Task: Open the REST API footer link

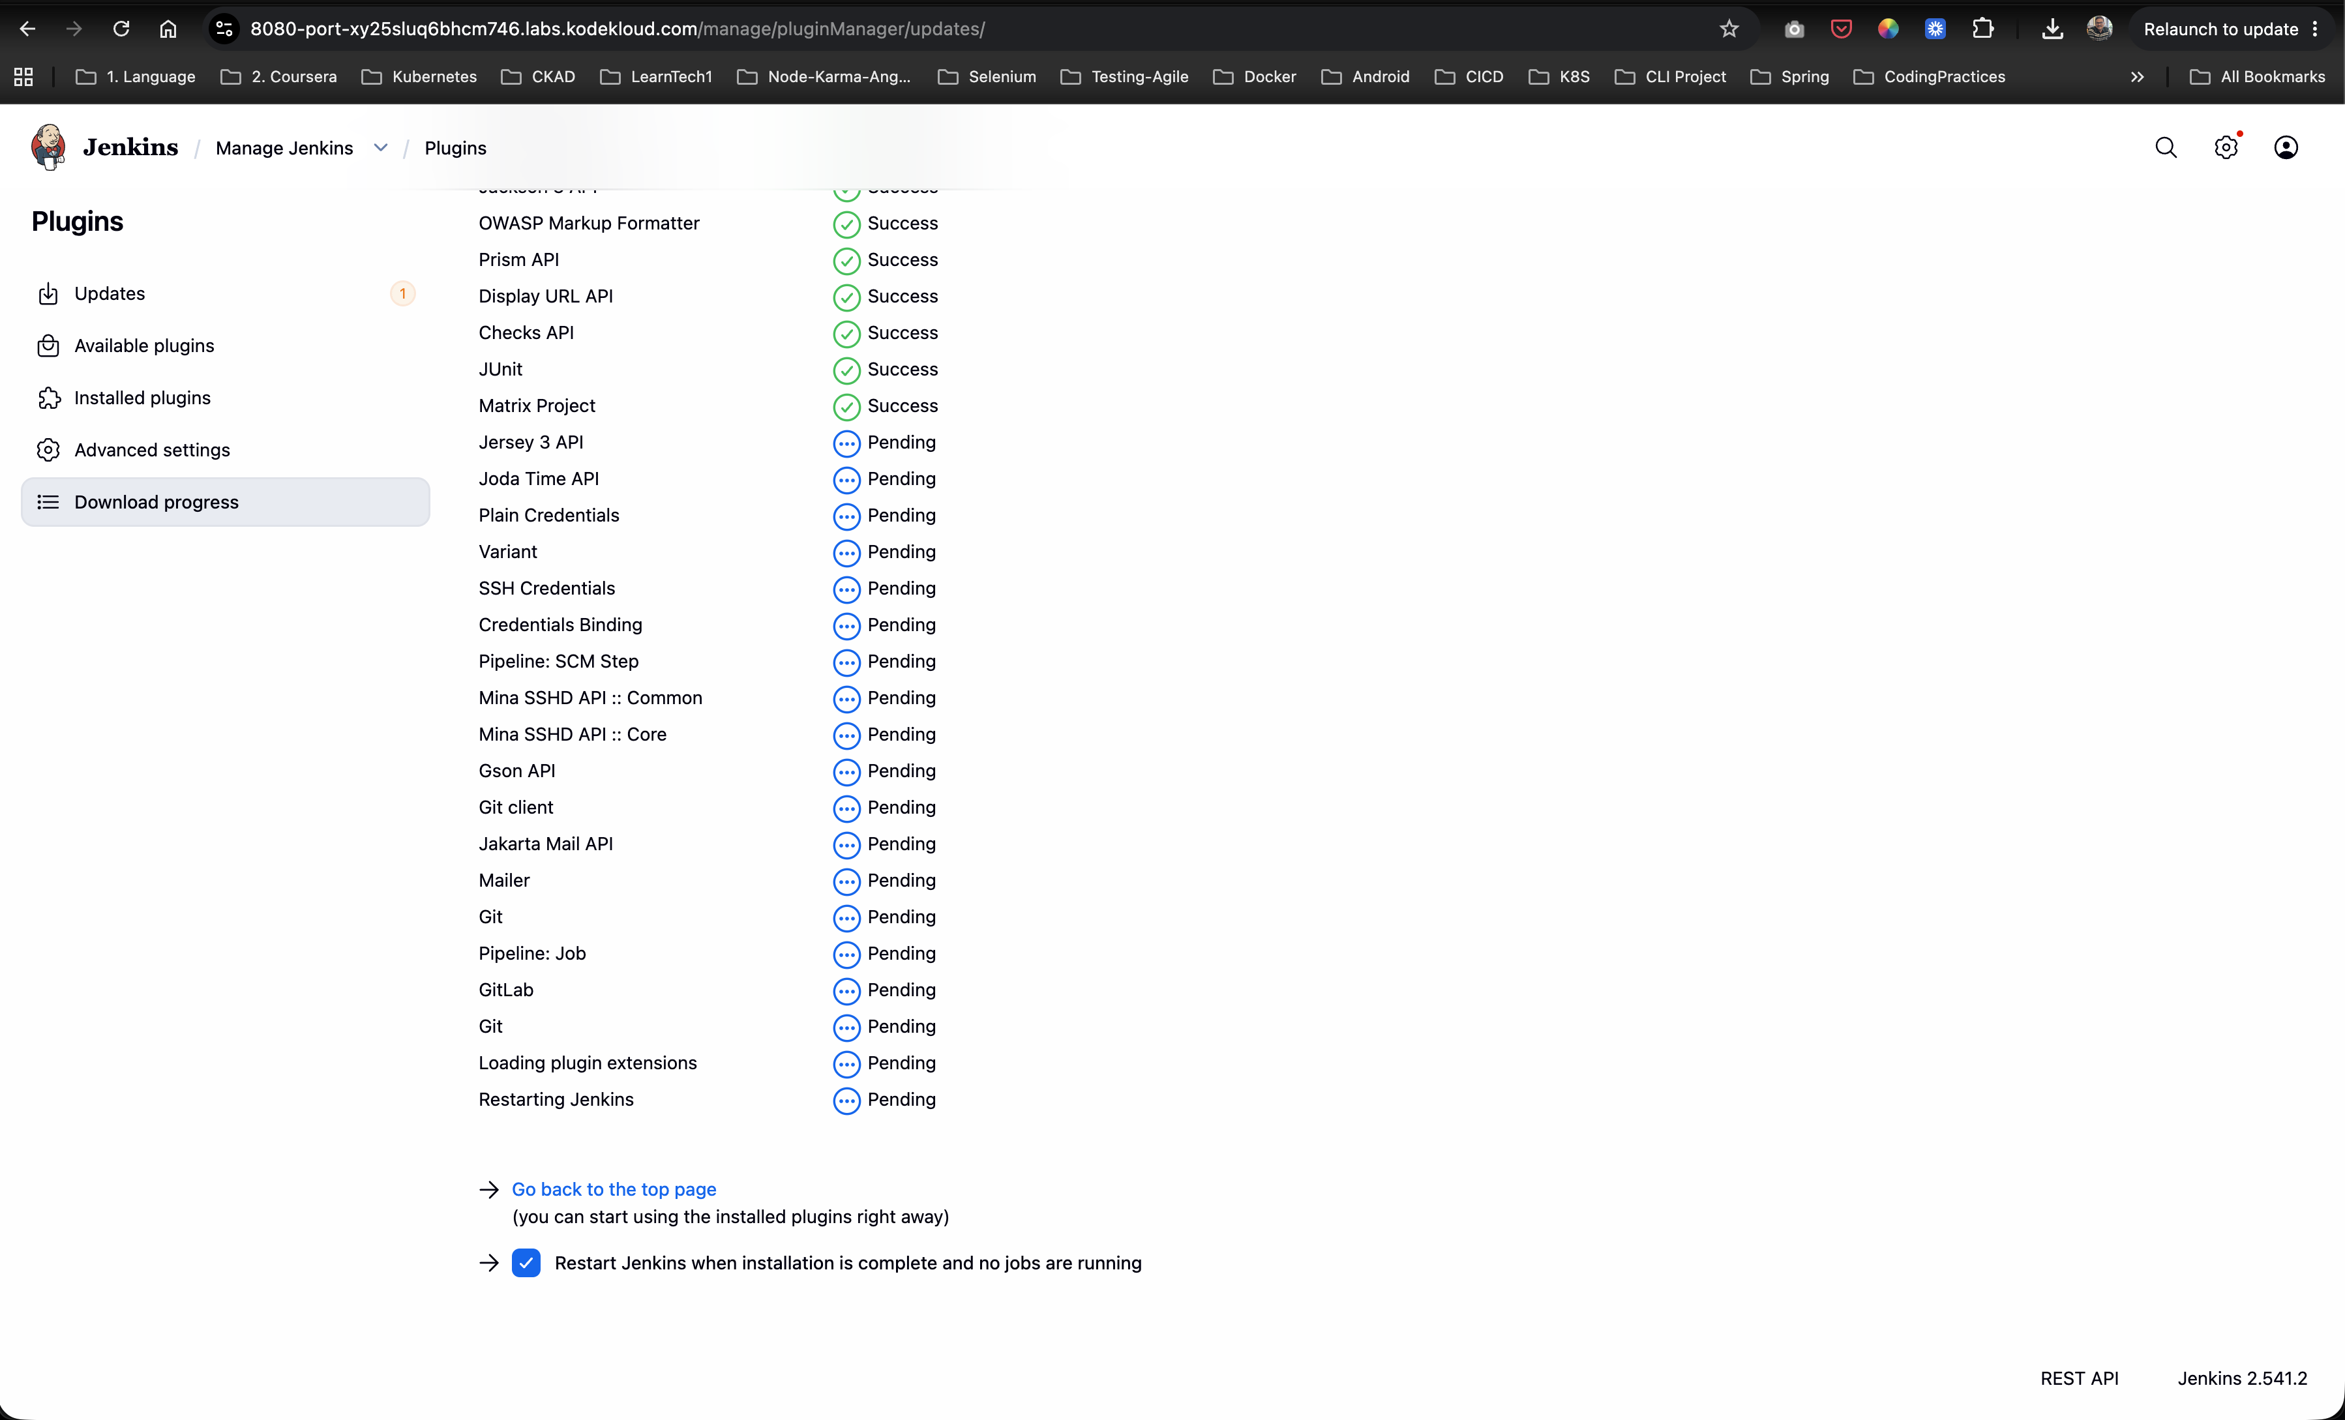Action: point(2080,1378)
